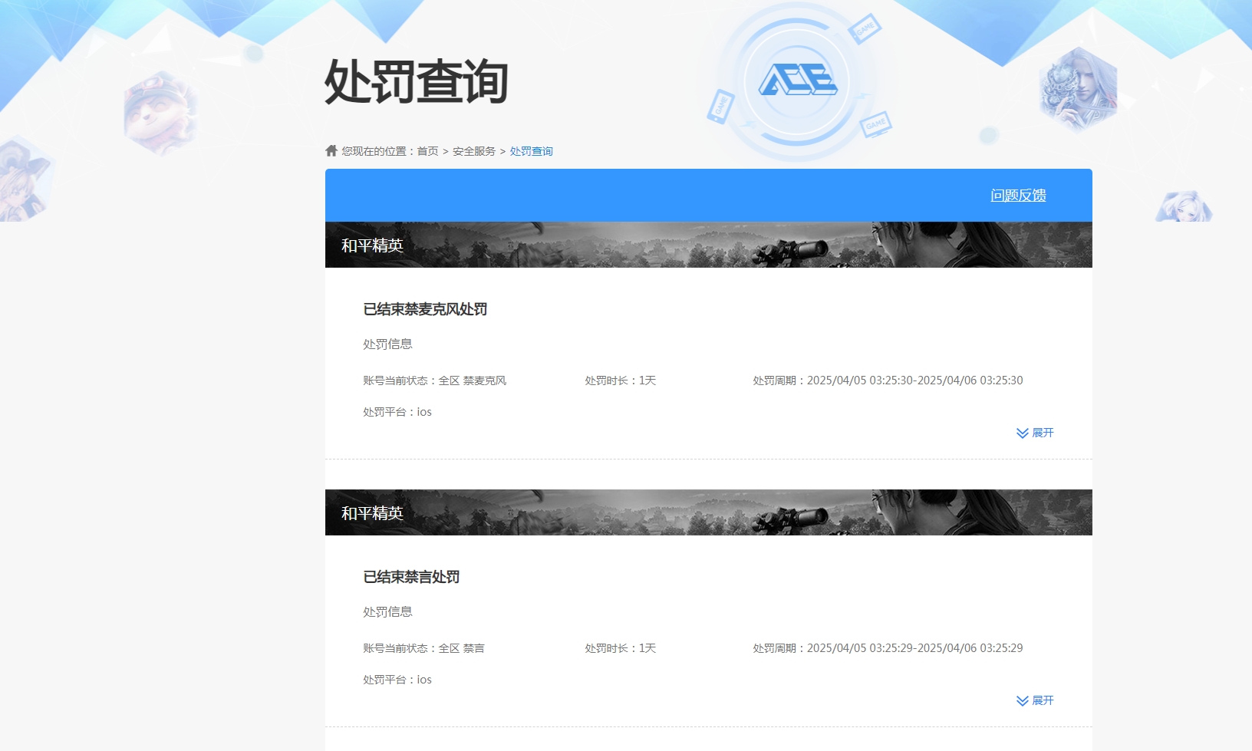Expand the 禁麦克风 punishment details with 展开

(x=1035, y=433)
